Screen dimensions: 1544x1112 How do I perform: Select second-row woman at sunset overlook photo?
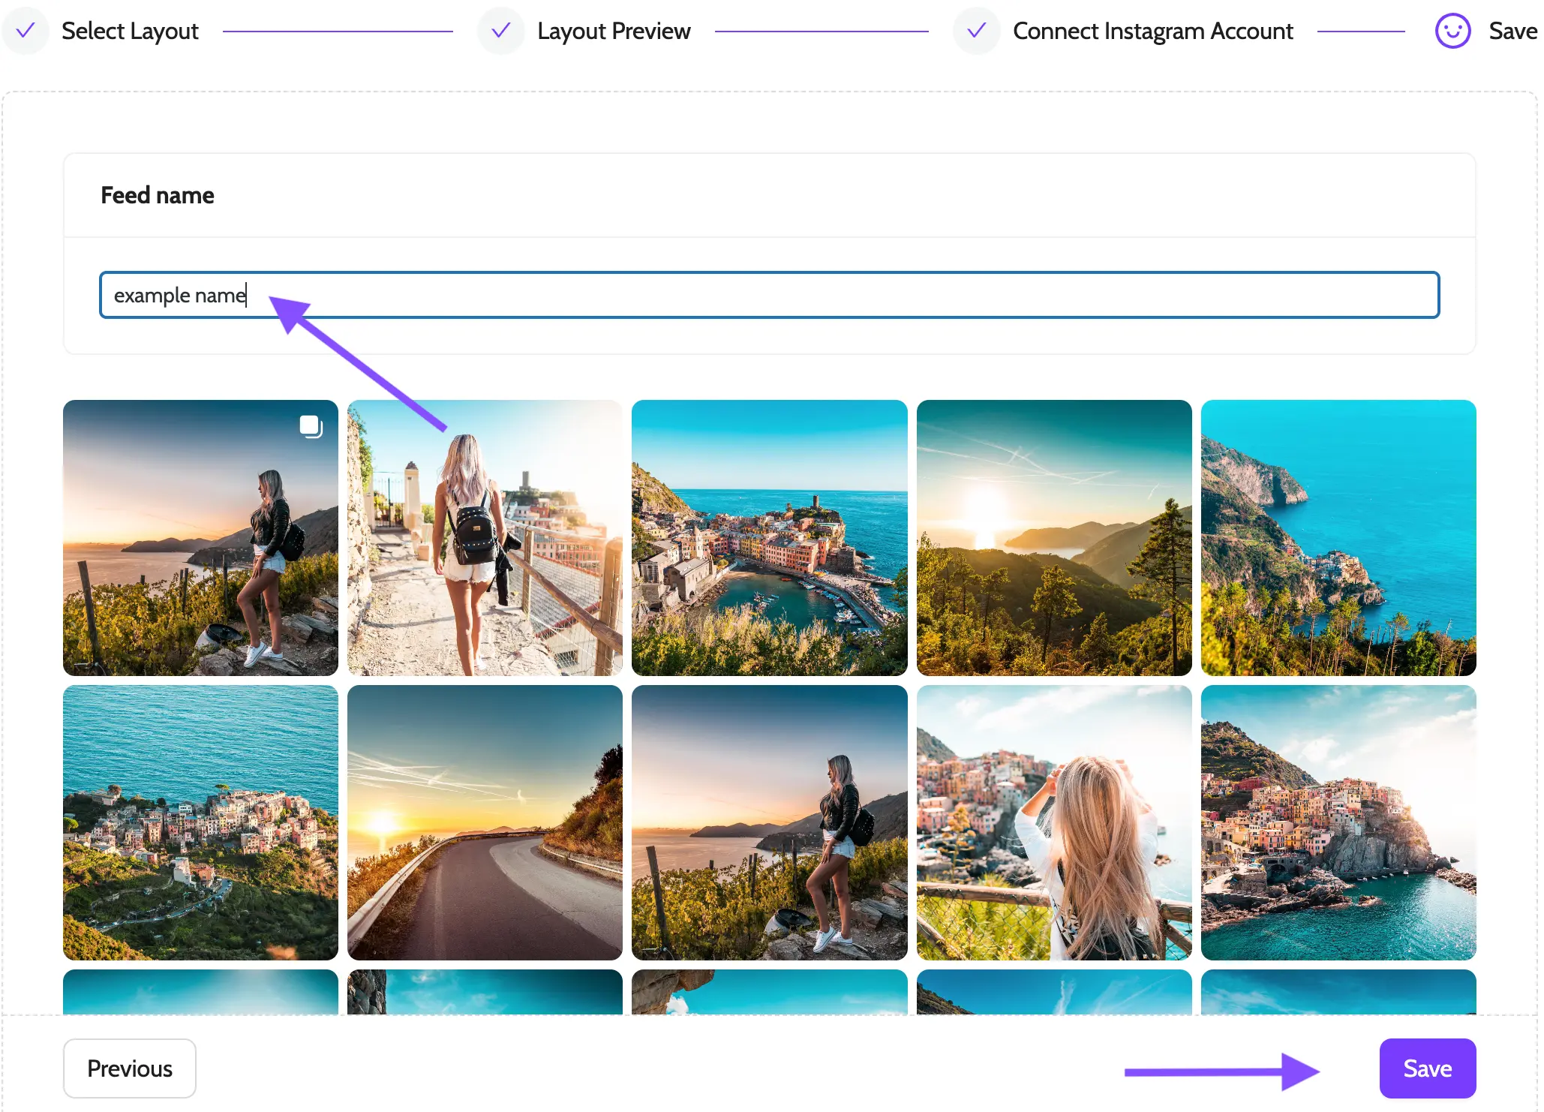tap(769, 822)
